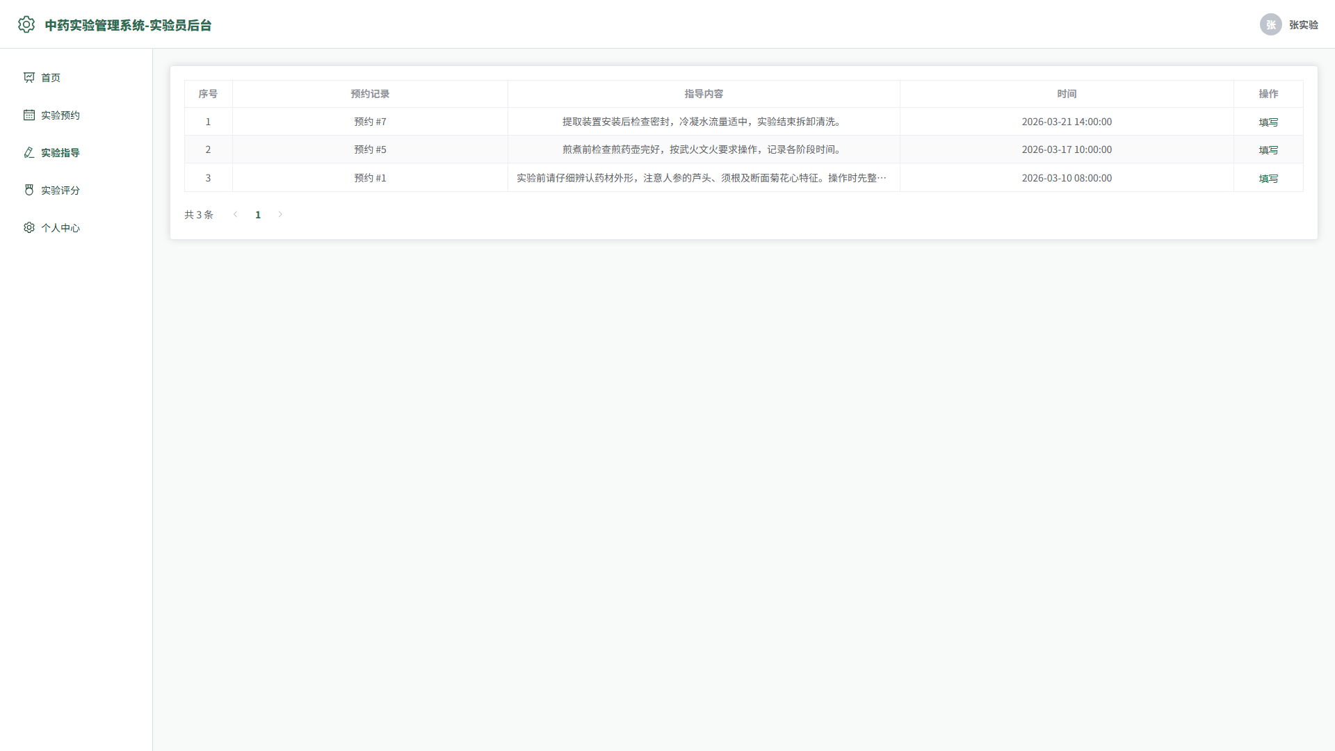This screenshot has height=751, width=1335.
Task: Click the 预约 #5 cell
Action: 370,150
